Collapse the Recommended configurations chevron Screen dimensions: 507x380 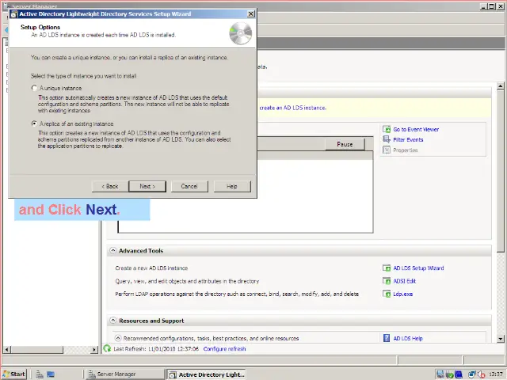pyautogui.click(x=118, y=338)
